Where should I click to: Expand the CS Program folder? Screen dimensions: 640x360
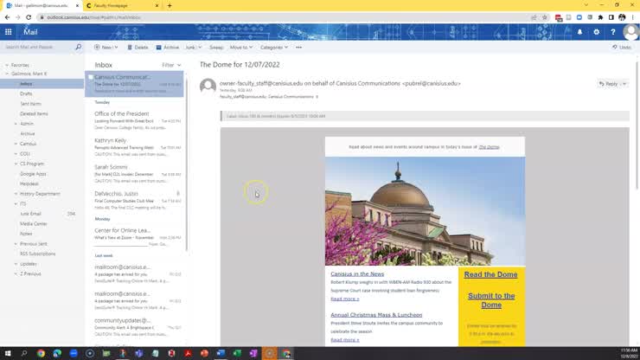pos(16,164)
